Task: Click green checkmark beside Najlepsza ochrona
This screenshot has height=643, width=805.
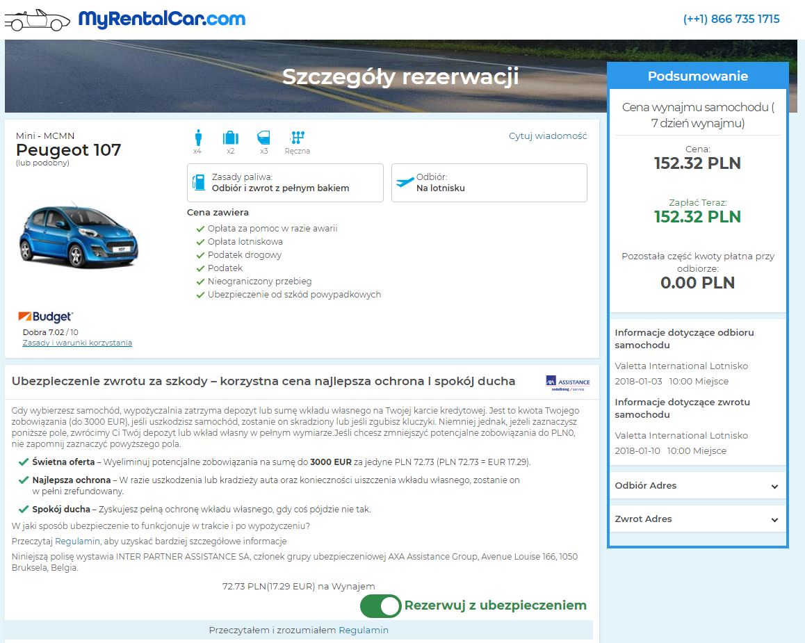Action: click(23, 480)
